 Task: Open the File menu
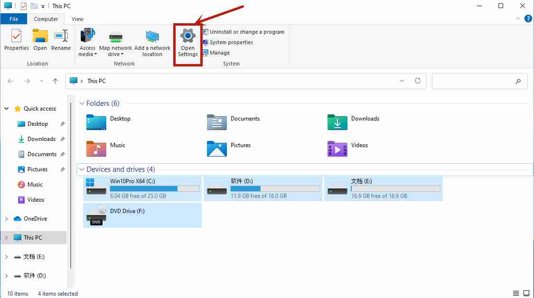(14, 19)
